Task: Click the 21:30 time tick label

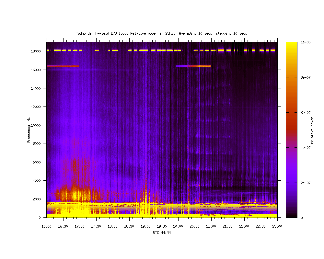Action: (227, 227)
